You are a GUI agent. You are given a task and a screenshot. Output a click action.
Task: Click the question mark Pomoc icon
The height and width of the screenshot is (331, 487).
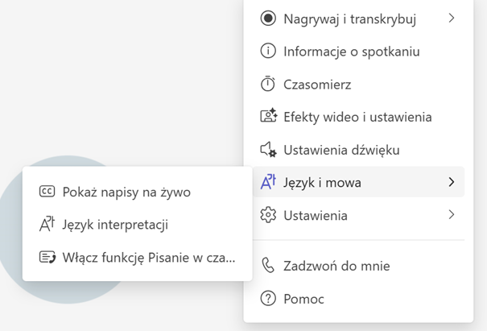(x=268, y=299)
